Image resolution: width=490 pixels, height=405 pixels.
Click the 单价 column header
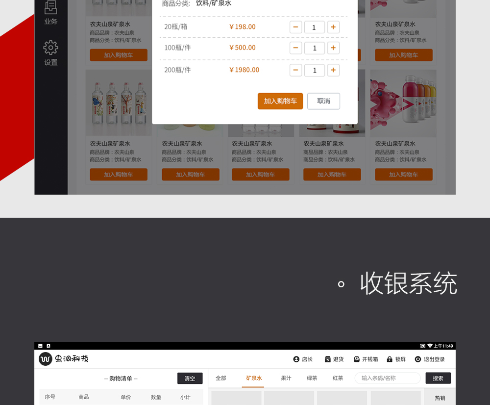tap(125, 397)
